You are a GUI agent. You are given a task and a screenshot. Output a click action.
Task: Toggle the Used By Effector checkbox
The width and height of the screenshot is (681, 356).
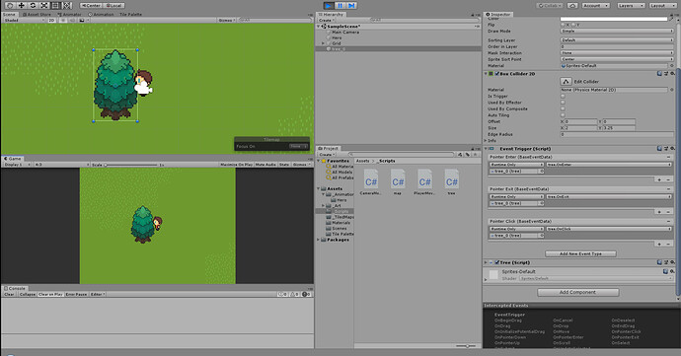point(563,103)
